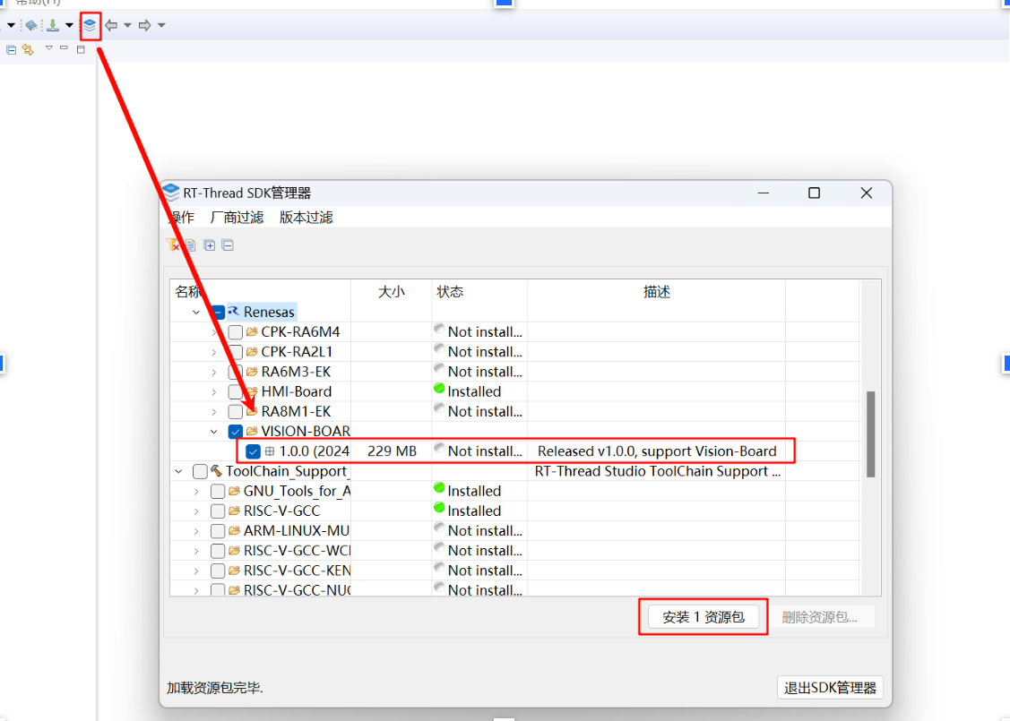The image size is (1010, 721).
Task: Click the side panel minimize icon
Action: tap(64, 47)
